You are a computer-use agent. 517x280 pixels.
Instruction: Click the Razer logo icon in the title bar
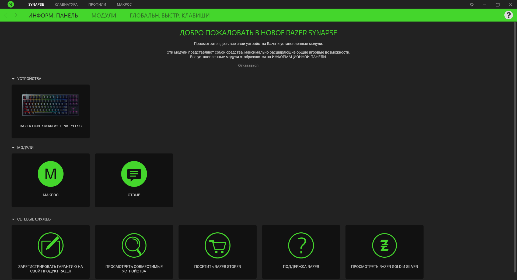(11, 4)
